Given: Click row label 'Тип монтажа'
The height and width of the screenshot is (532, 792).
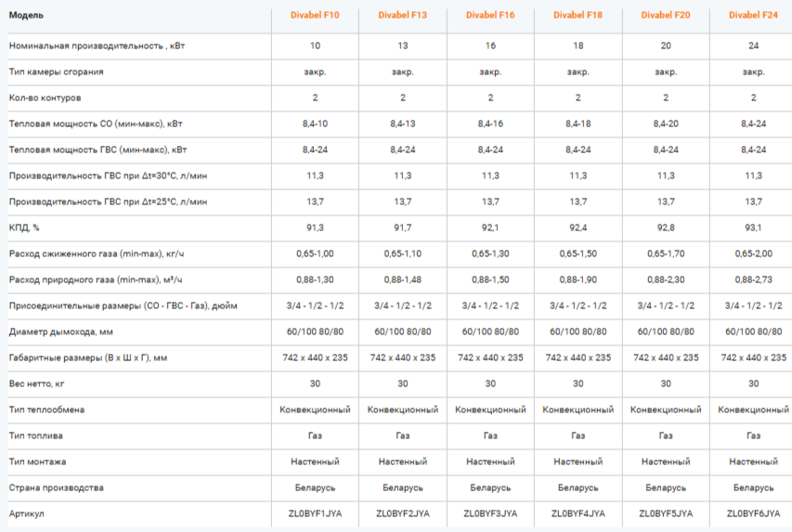Looking at the screenshot, I should (37, 461).
